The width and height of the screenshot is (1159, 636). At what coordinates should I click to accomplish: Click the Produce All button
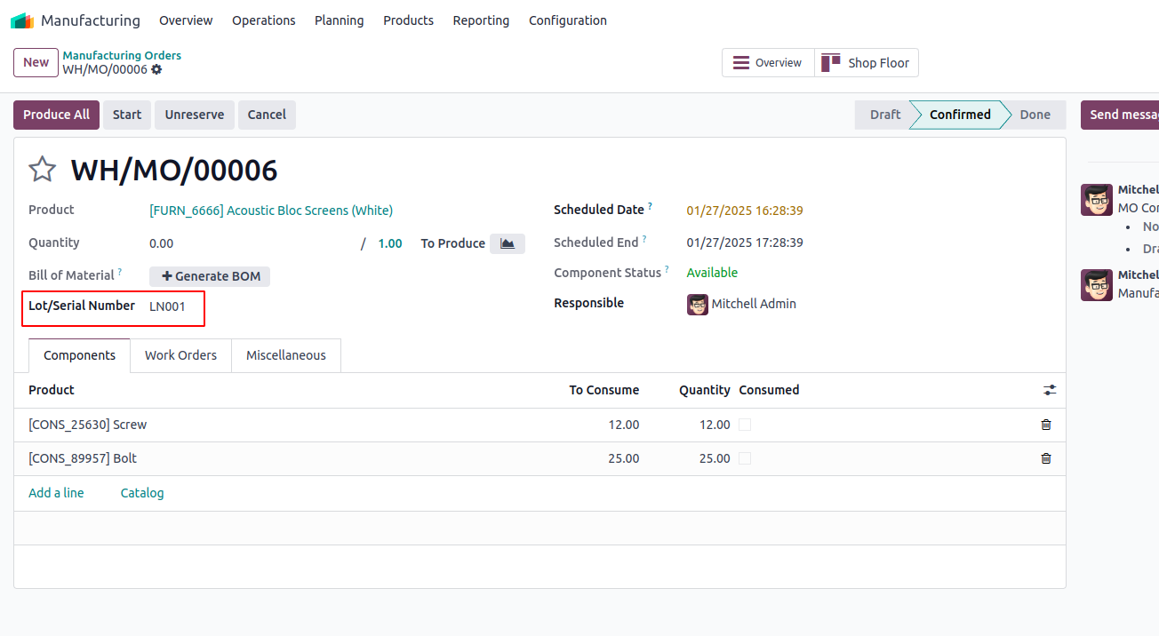[56, 115]
